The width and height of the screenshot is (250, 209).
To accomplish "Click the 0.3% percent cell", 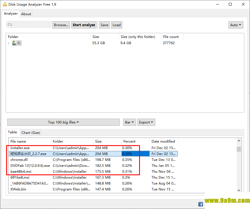I will point(126,177).
